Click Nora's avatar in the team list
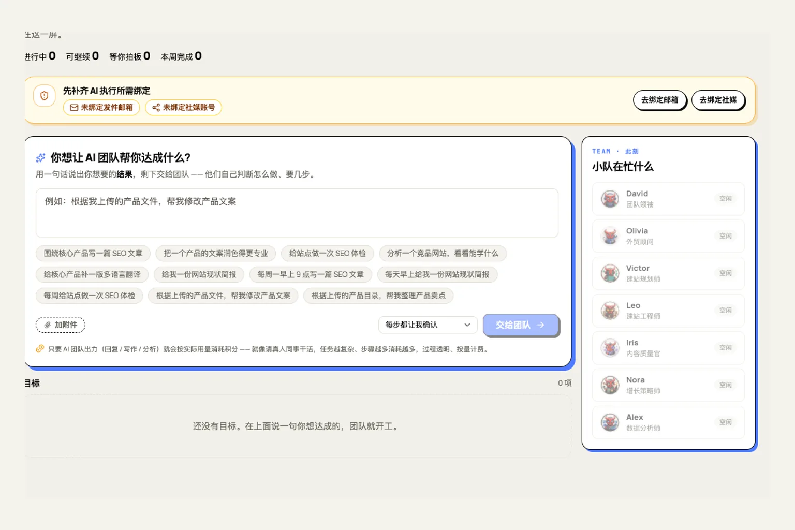Image resolution: width=795 pixels, height=530 pixels. tap(610, 385)
